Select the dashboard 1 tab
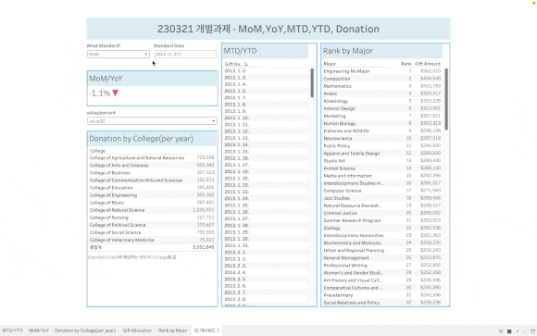The width and height of the screenshot is (537, 336). coord(206,330)
